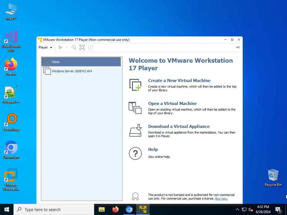Open Firefox from the taskbar
287x215 pixels.
coord(115,209)
